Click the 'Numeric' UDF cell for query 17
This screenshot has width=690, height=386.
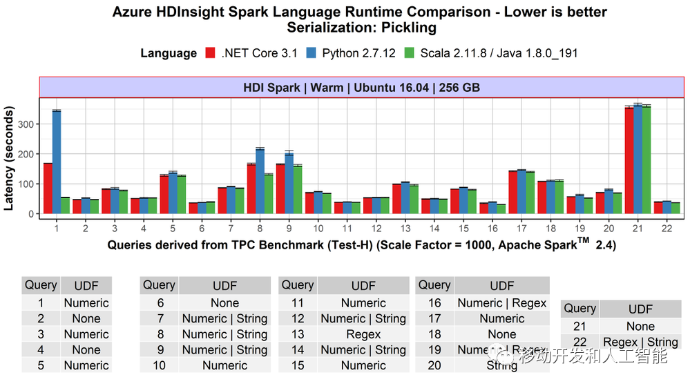tap(502, 318)
